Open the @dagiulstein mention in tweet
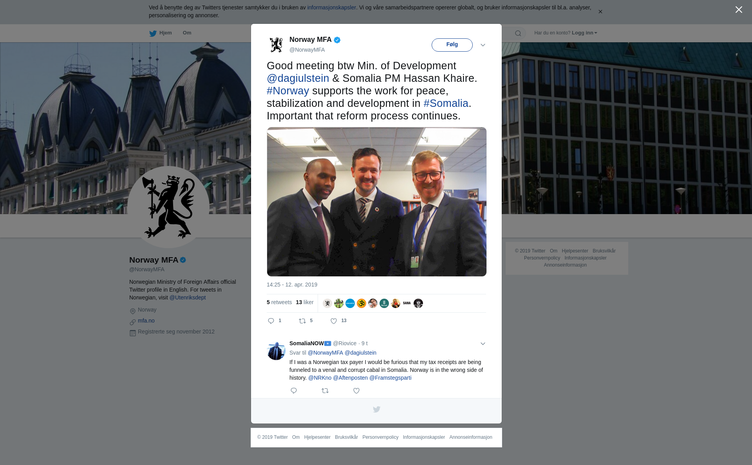This screenshot has height=465, width=752. coord(298,78)
